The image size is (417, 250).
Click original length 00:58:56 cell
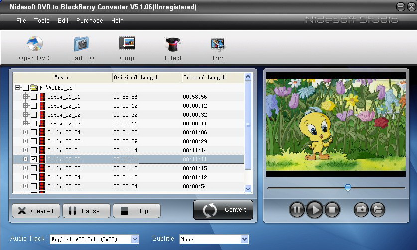125,97
